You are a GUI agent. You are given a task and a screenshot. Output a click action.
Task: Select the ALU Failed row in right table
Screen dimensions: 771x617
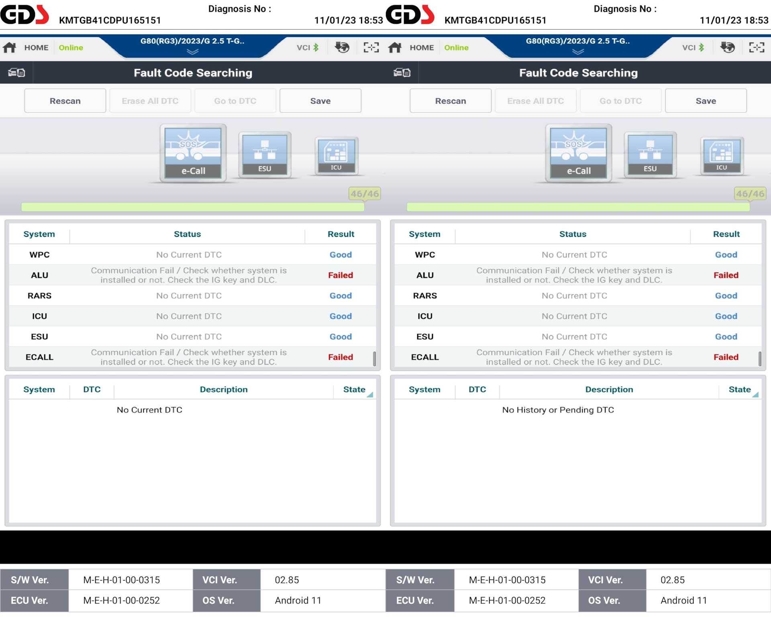pyautogui.click(x=577, y=275)
